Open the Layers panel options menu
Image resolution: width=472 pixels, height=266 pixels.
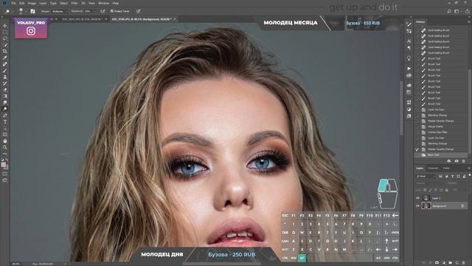tap(469, 168)
